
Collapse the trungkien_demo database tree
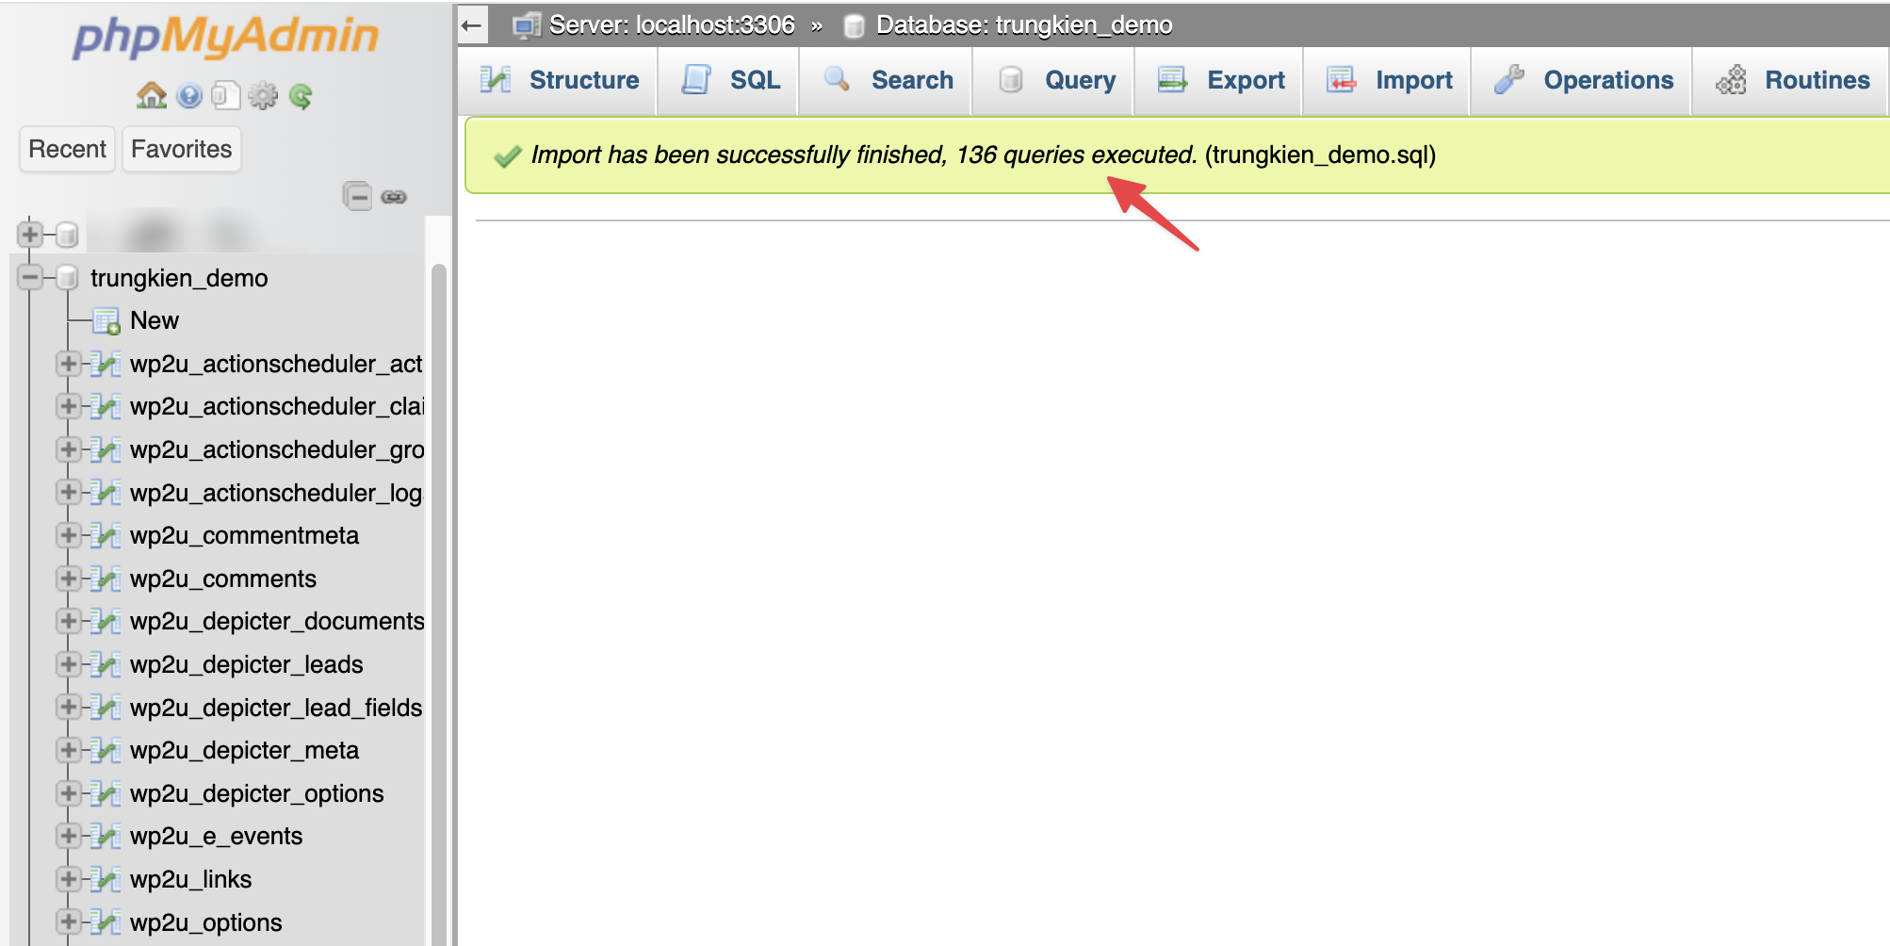30,277
